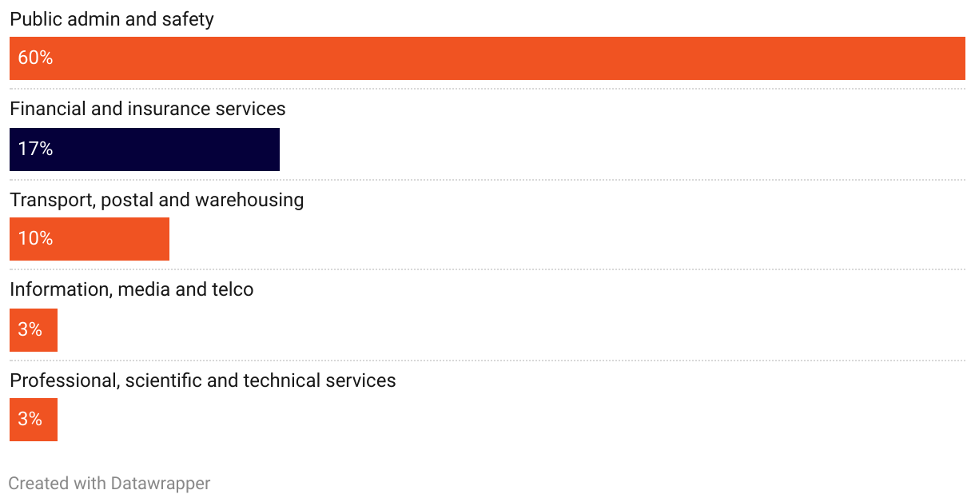
Task: Click dotted divider below Transport bar
Action: click(488, 269)
